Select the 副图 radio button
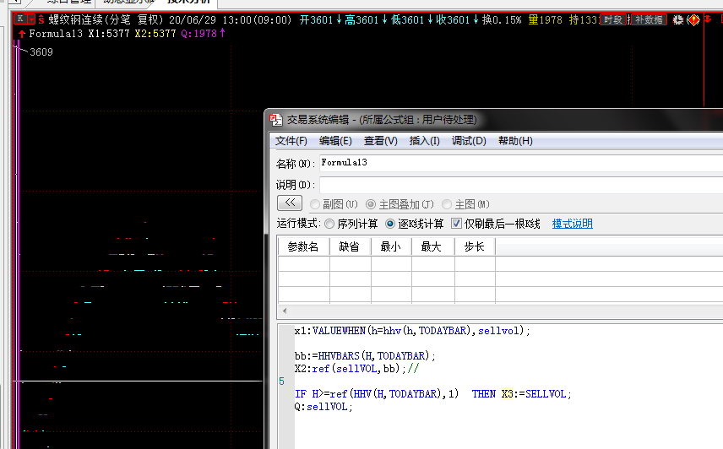723x449 pixels. [x=315, y=204]
